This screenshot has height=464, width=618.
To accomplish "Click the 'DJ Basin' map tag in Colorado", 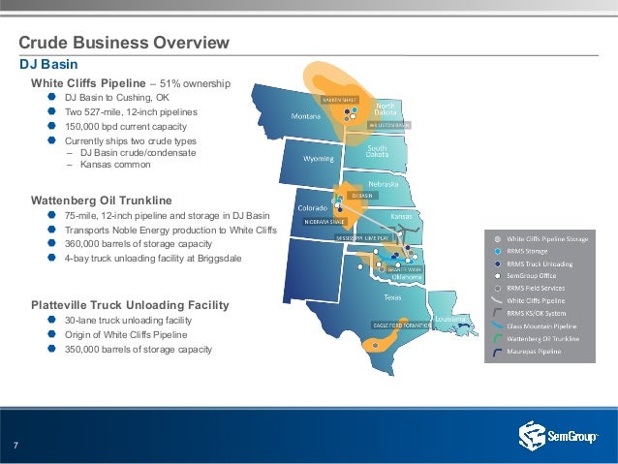I will point(362,196).
